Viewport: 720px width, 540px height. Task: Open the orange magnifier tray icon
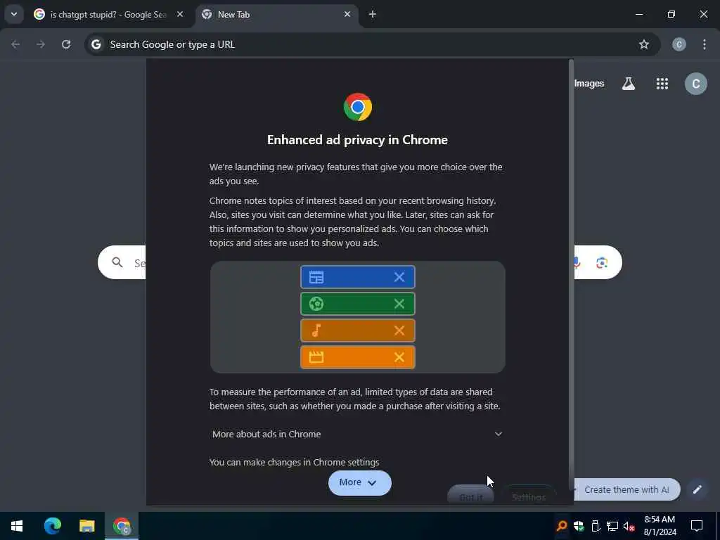click(562, 526)
